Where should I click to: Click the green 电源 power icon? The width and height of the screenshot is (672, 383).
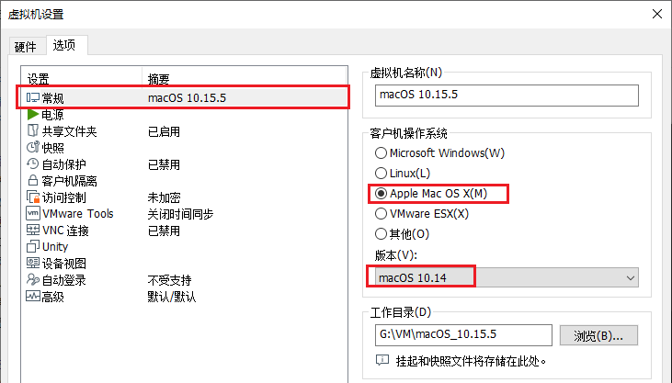[x=33, y=115]
